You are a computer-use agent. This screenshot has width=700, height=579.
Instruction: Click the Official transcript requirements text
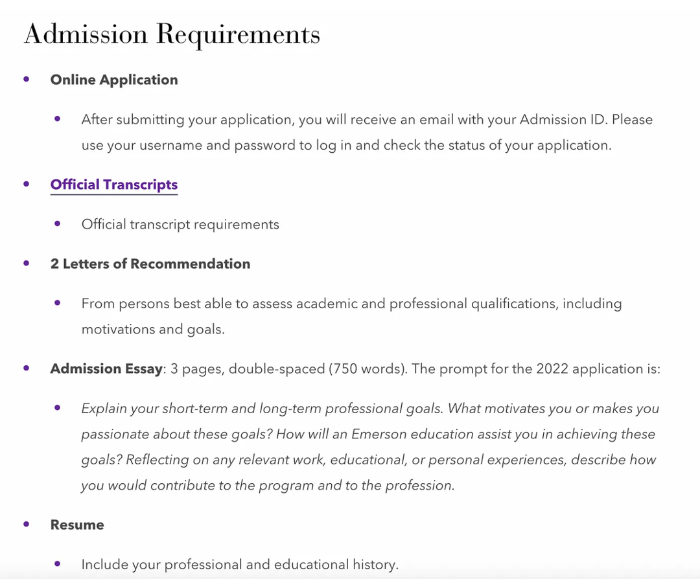(180, 224)
